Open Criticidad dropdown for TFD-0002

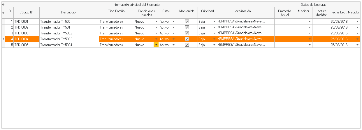point(214,27)
